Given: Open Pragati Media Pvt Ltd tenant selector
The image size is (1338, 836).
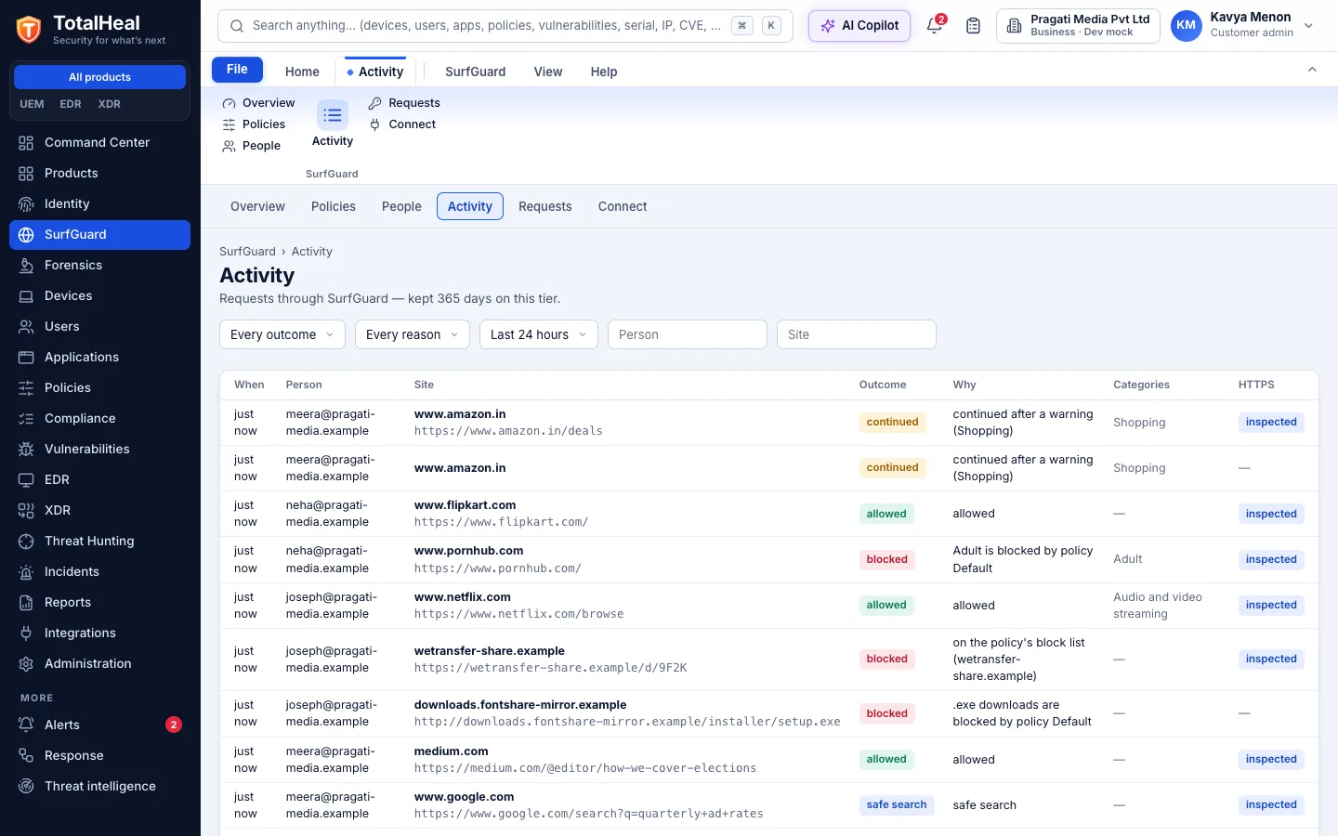Looking at the screenshot, I should pos(1078,26).
